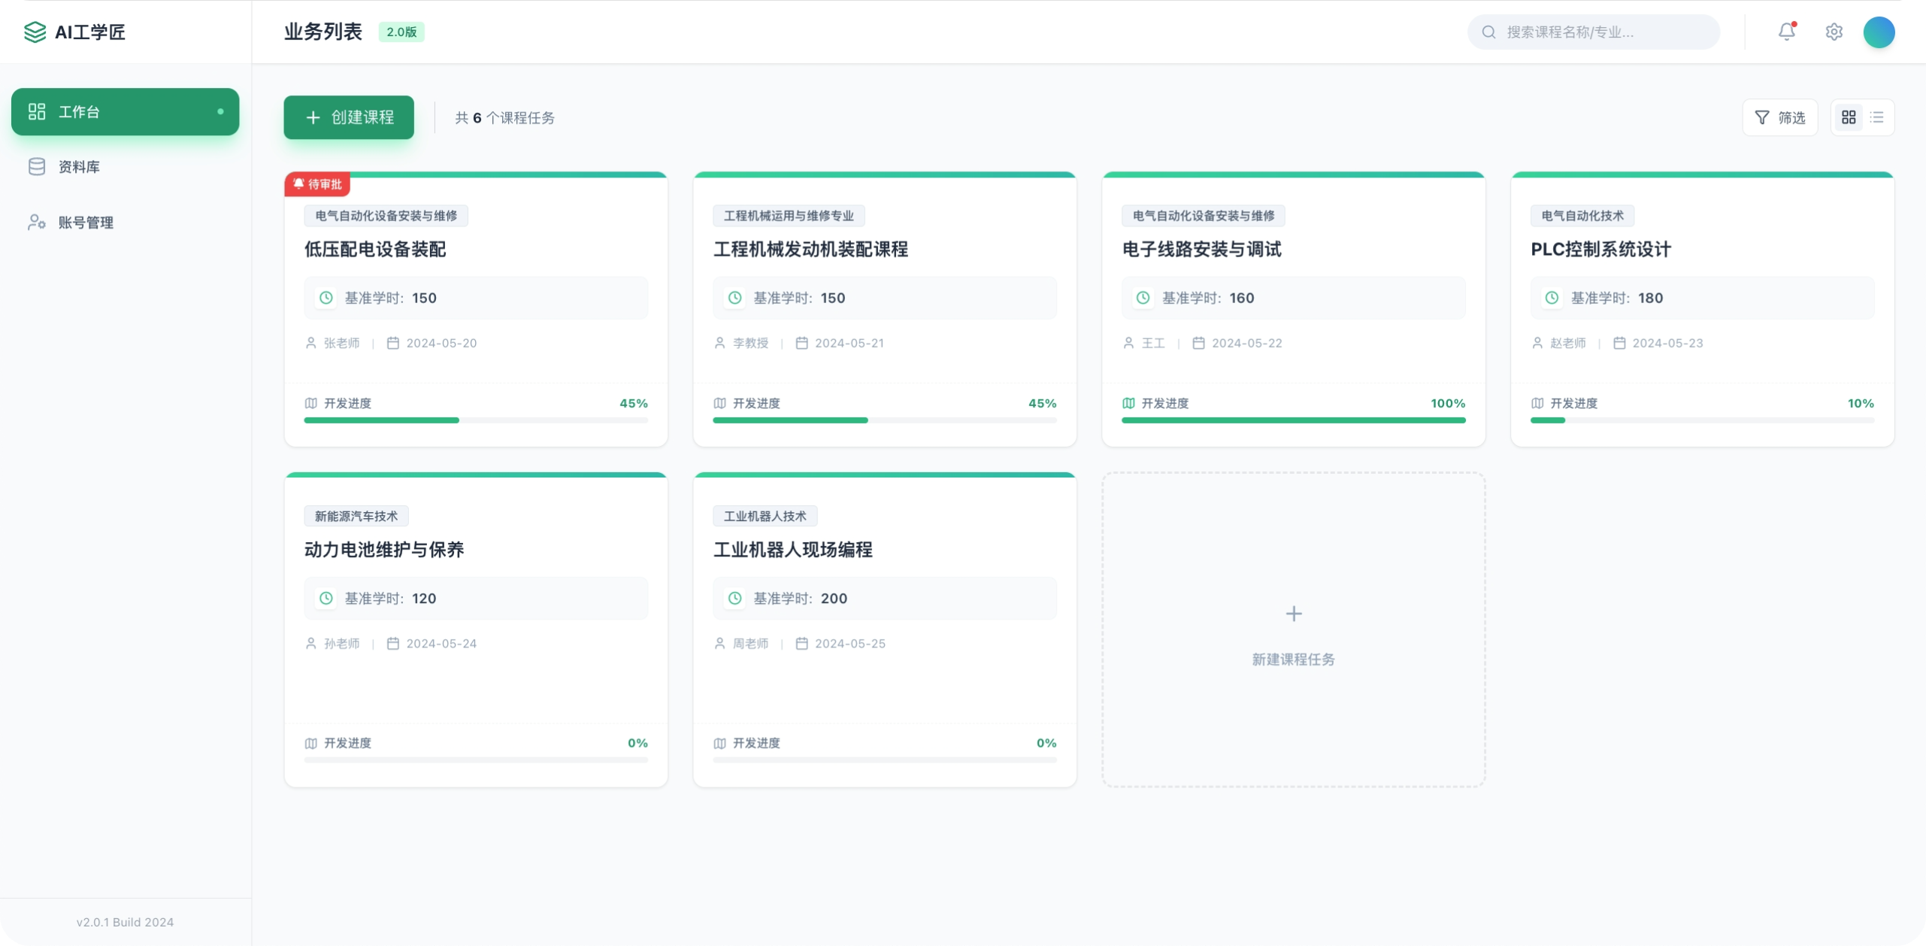
Task: Open settings via gear icon
Action: [x=1834, y=32]
